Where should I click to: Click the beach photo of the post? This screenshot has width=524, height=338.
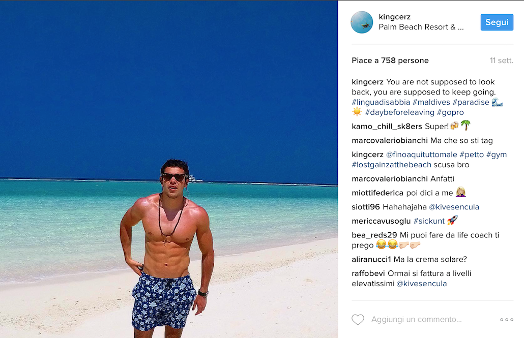[169, 169]
